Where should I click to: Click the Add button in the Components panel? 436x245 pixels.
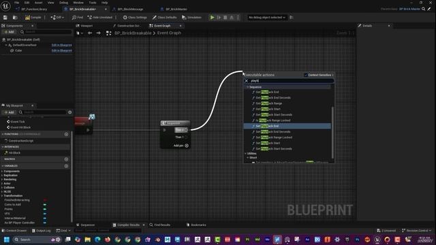point(9,32)
